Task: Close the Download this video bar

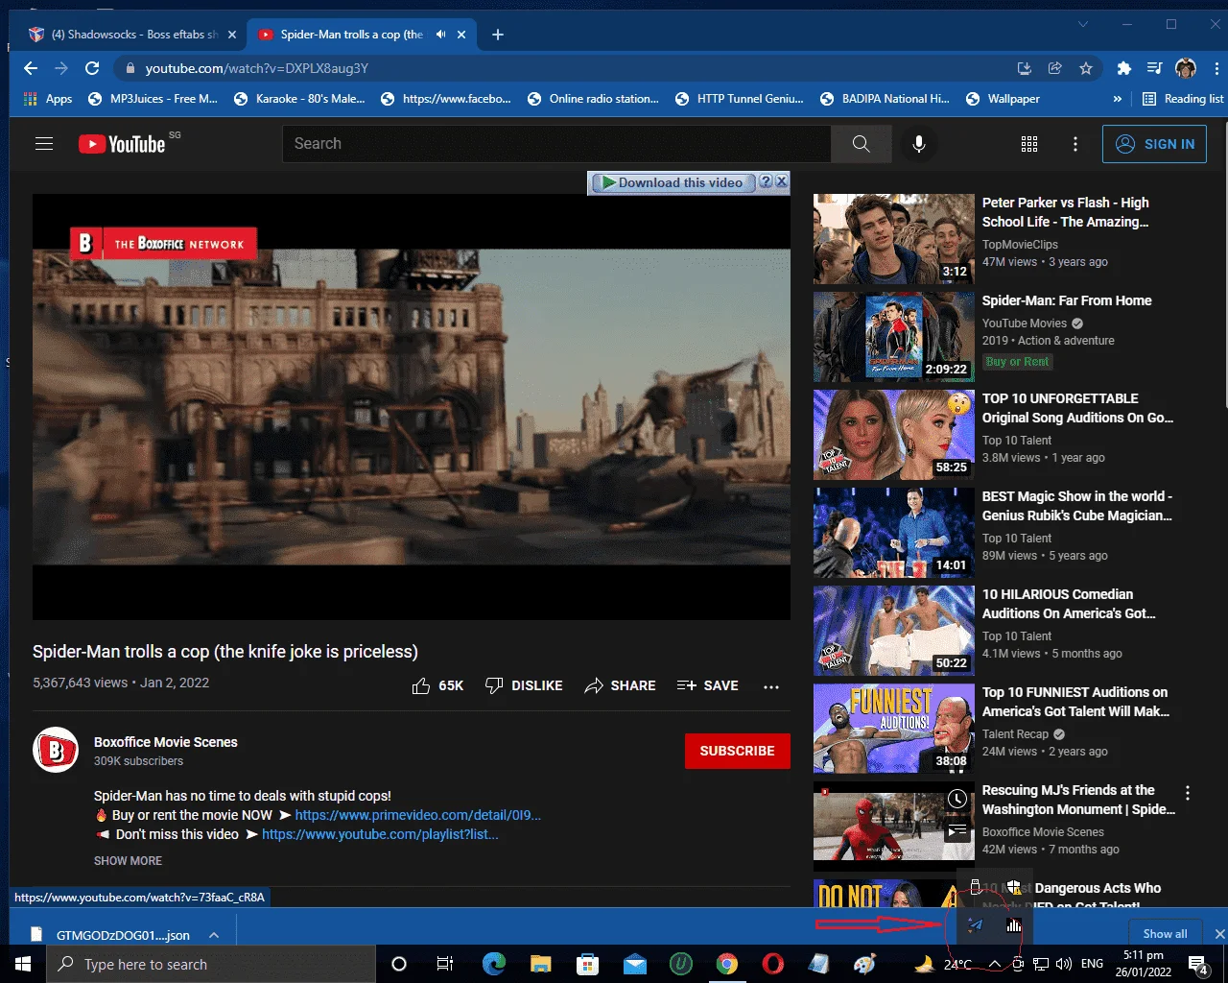Action: coord(782,181)
